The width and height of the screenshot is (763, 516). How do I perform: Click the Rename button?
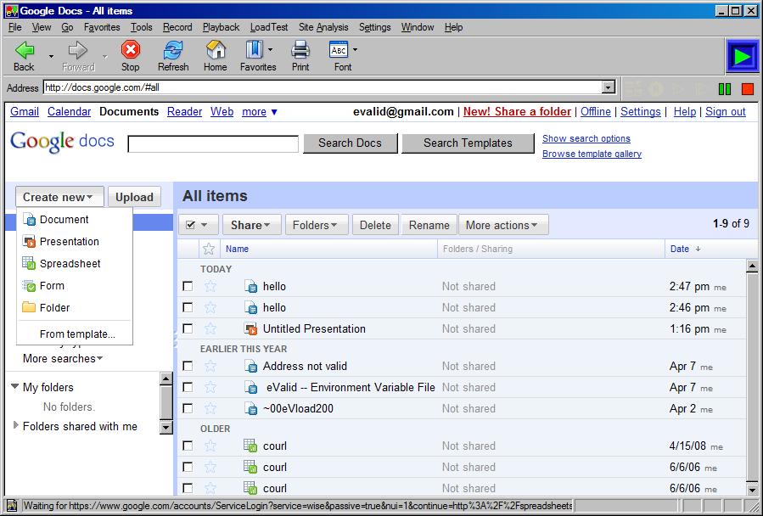429,225
